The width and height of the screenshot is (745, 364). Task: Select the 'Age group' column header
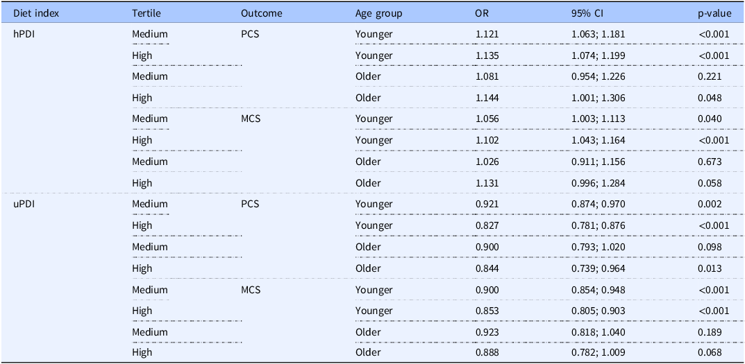click(378, 13)
